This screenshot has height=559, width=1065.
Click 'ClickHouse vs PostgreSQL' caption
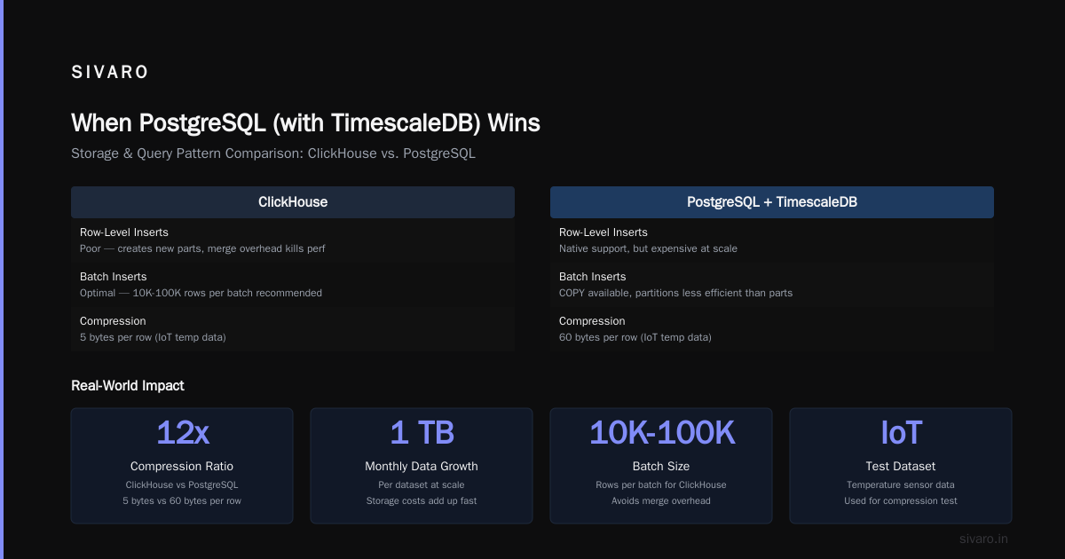(182, 484)
